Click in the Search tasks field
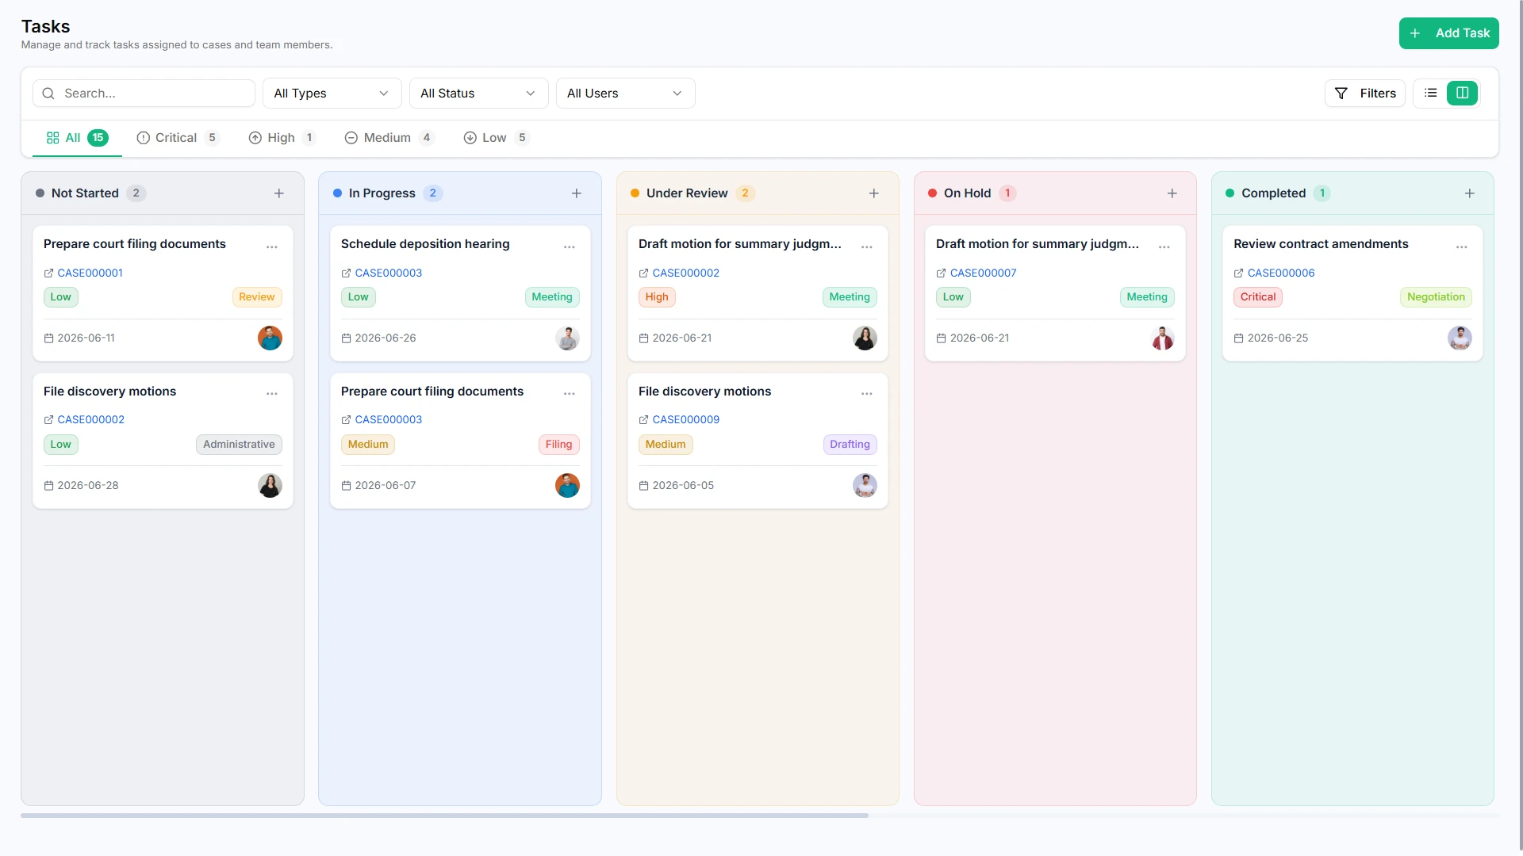Screen dimensions: 1523x856 pyautogui.click(x=144, y=94)
